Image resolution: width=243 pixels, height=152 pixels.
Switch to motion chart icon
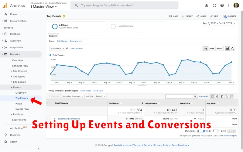(232, 49)
